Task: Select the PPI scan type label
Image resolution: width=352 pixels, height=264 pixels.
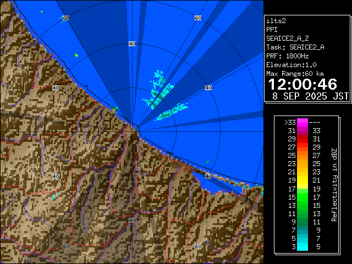Action: point(272,30)
